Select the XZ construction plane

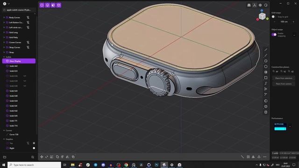(x=291, y=71)
